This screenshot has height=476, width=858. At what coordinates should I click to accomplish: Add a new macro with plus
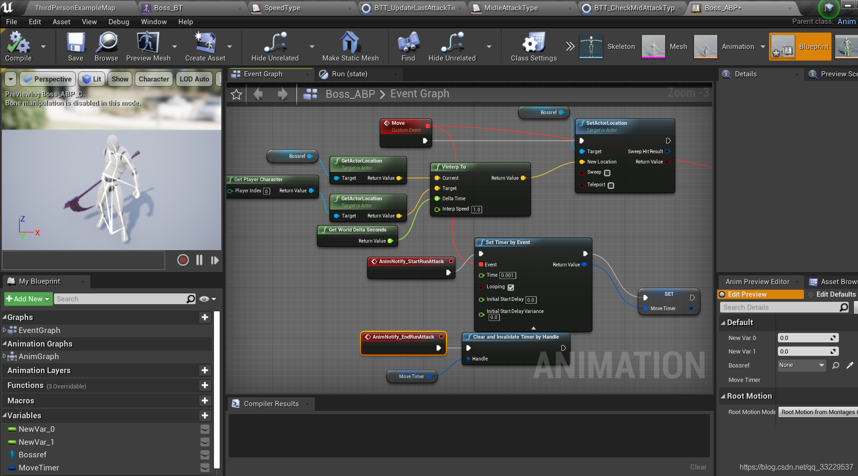pos(204,401)
